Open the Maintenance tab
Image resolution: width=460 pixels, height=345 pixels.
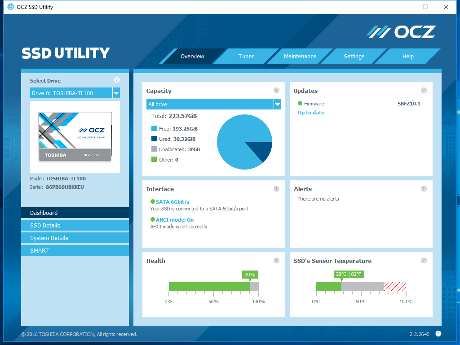[x=300, y=56]
